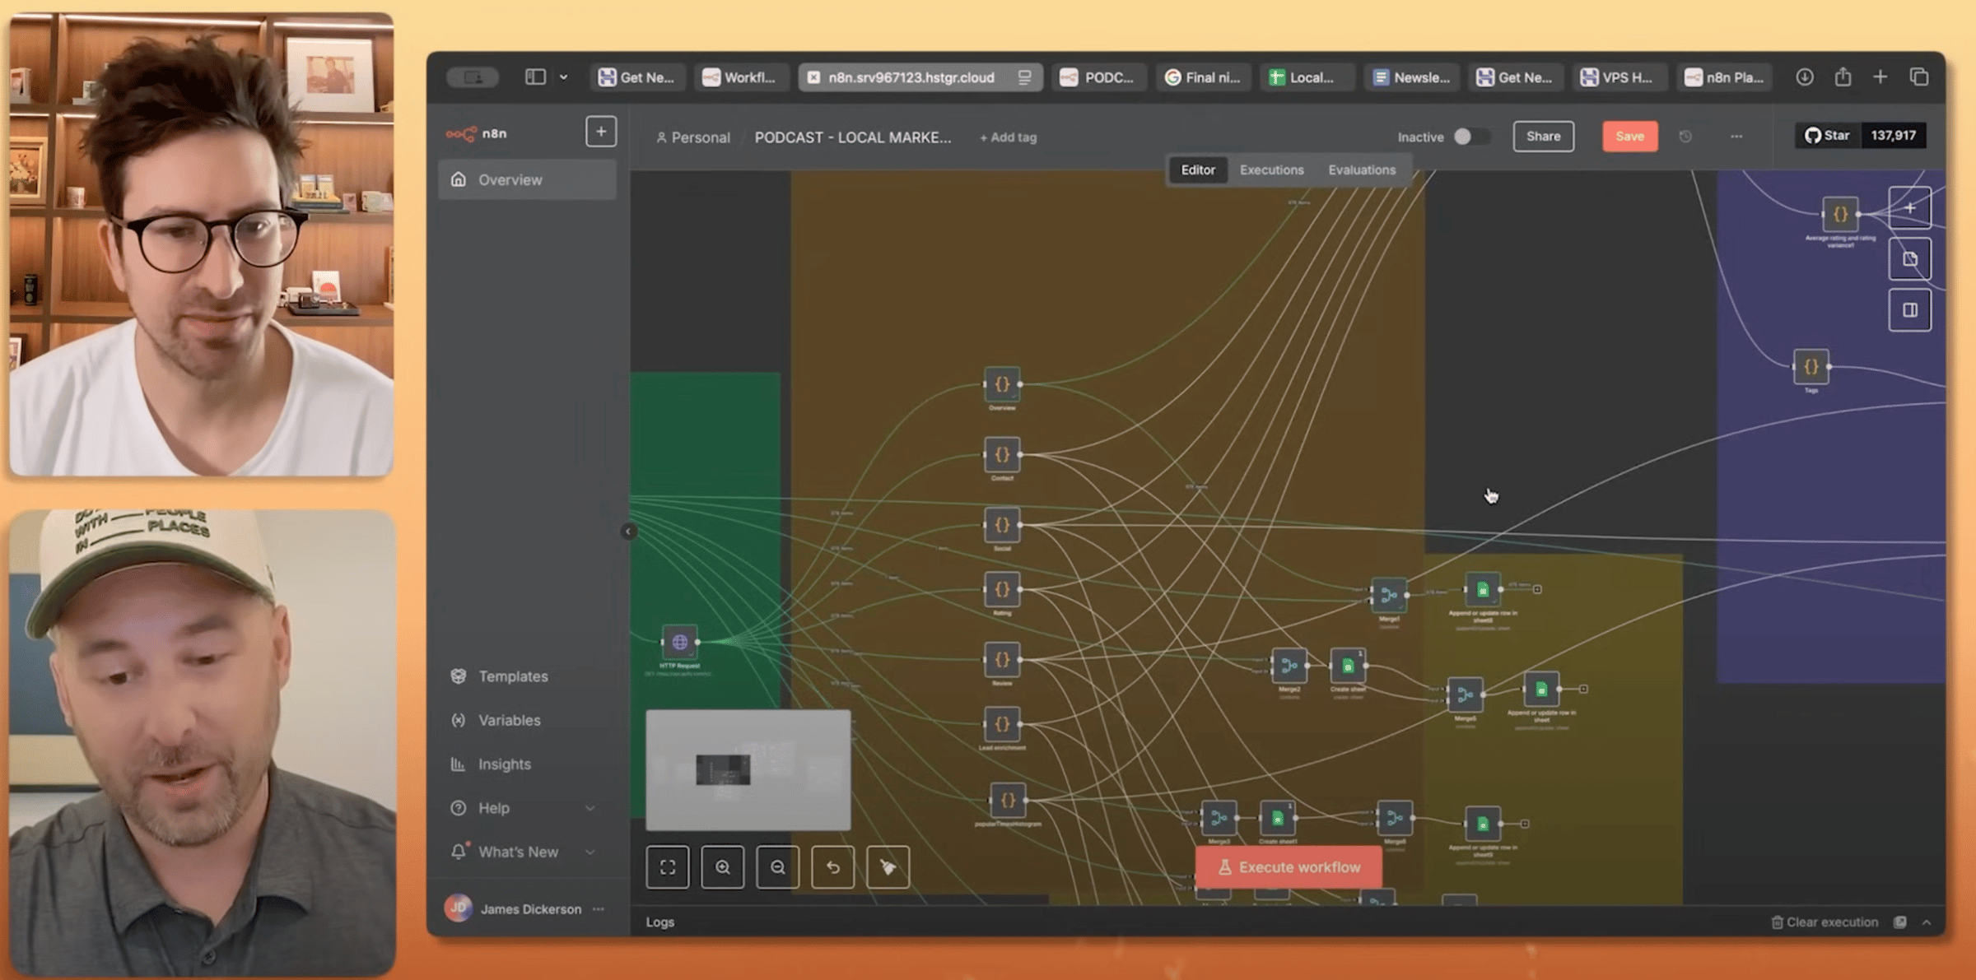Toggle browser sidebar panel icon
Screen dimensions: 1976x980
pyautogui.click(x=535, y=77)
